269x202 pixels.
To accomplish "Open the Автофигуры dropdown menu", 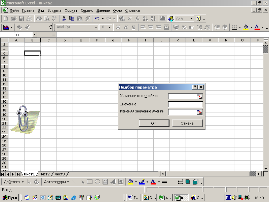I will [56, 182].
